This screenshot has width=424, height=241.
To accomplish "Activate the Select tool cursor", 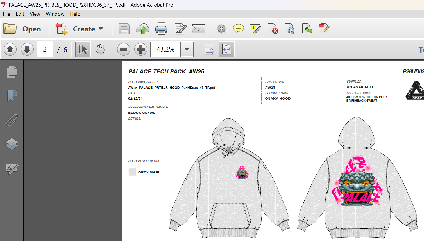I will (83, 49).
